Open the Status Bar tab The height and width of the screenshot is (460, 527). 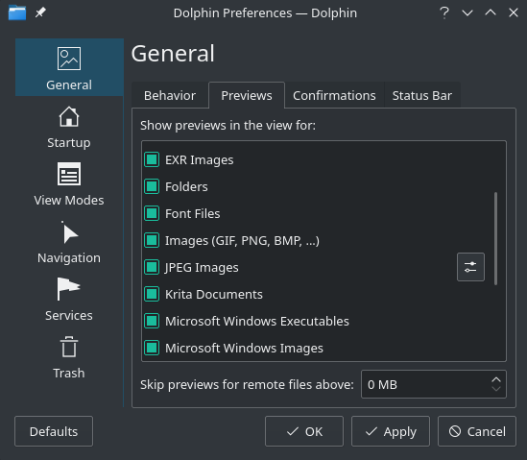click(x=422, y=95)
